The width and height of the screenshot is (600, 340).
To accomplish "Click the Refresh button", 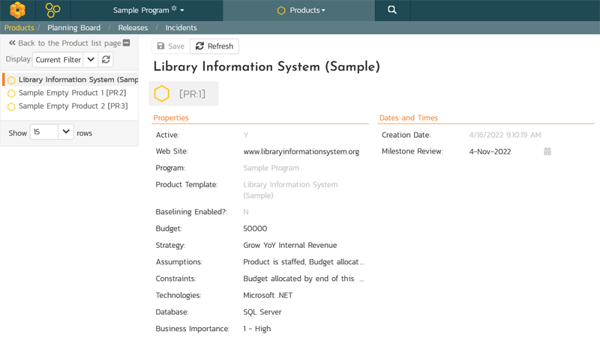I will (x=214, y=46).
